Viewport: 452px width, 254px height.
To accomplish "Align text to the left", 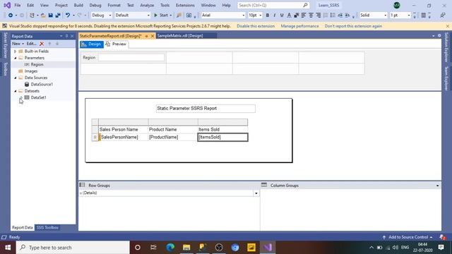I will [304, 16].
